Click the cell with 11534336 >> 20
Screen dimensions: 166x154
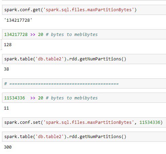84,98
